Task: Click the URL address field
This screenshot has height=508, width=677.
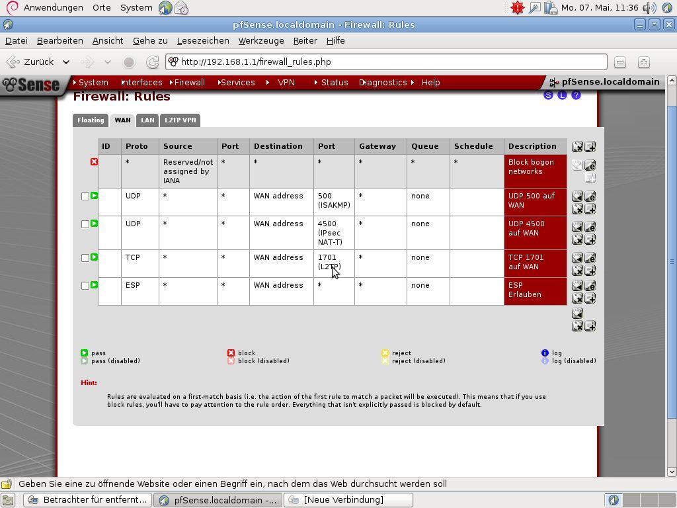Action: 386,62
